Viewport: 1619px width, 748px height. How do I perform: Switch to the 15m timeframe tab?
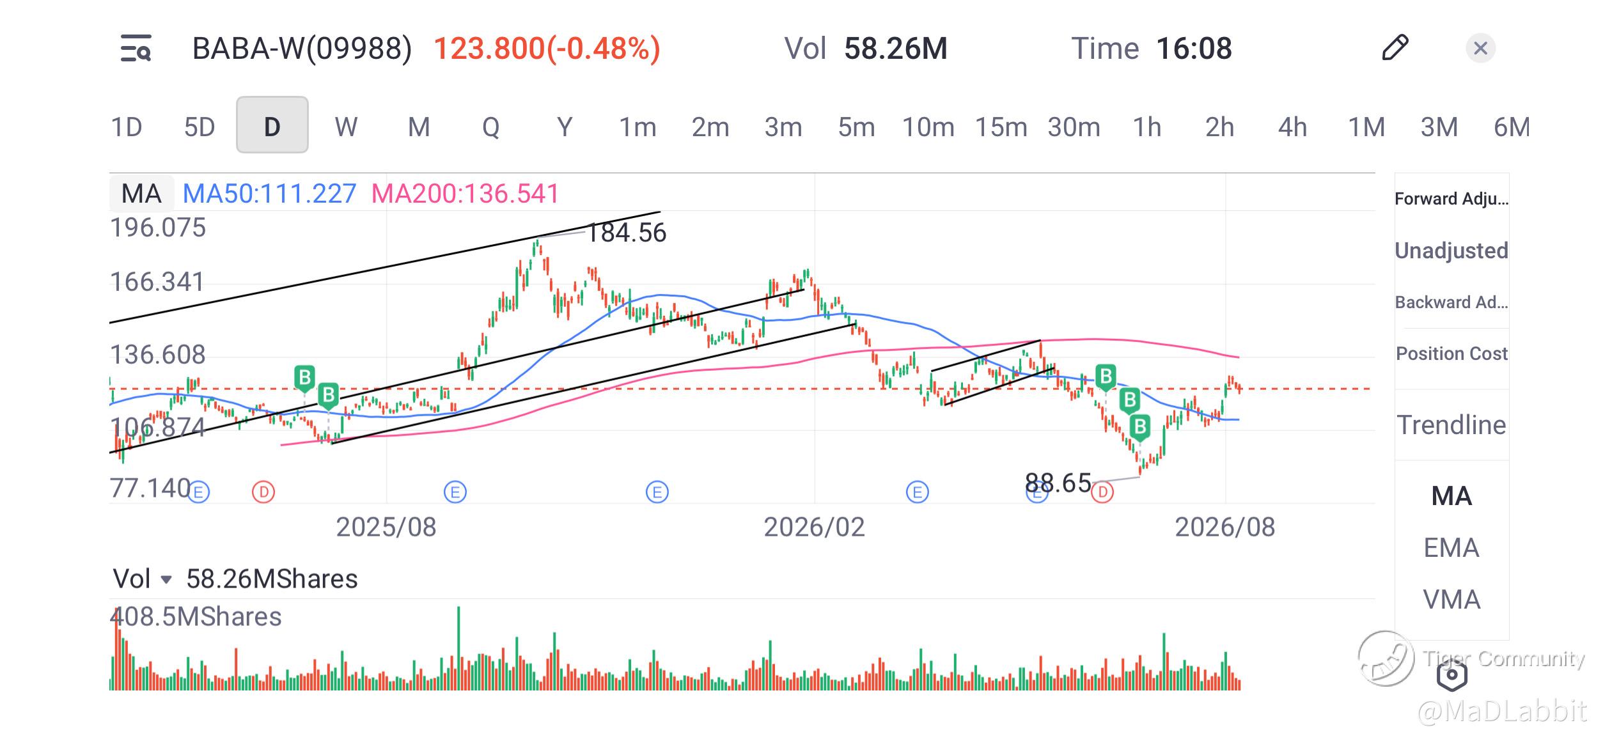click(1001, 127)
